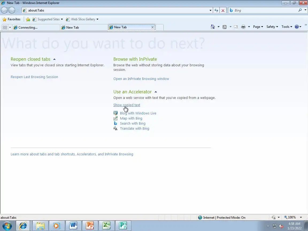Click the Help icon
The width and height of the screenshot is (308, 231).
point(297,27)
